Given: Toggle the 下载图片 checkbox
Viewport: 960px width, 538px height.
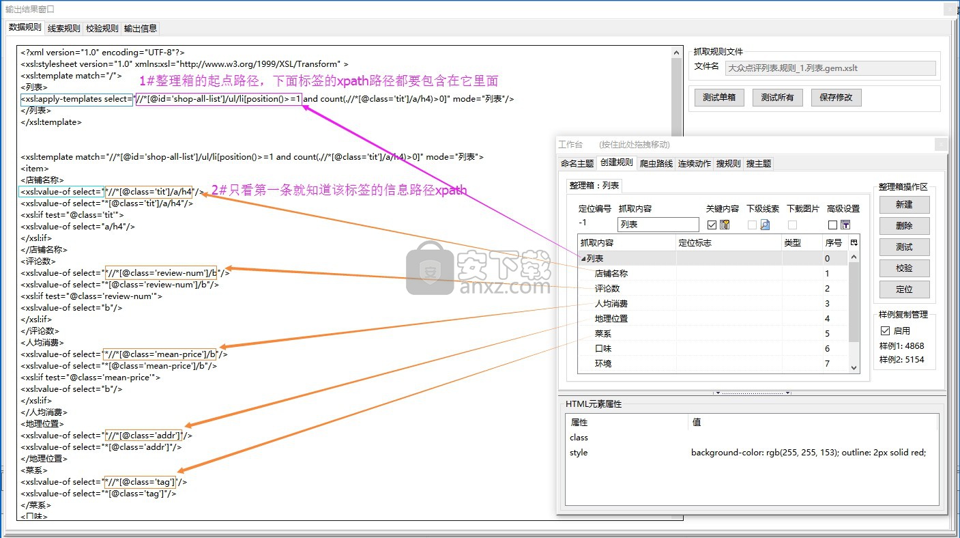Looking at the screenshot, I should [792, 225].
